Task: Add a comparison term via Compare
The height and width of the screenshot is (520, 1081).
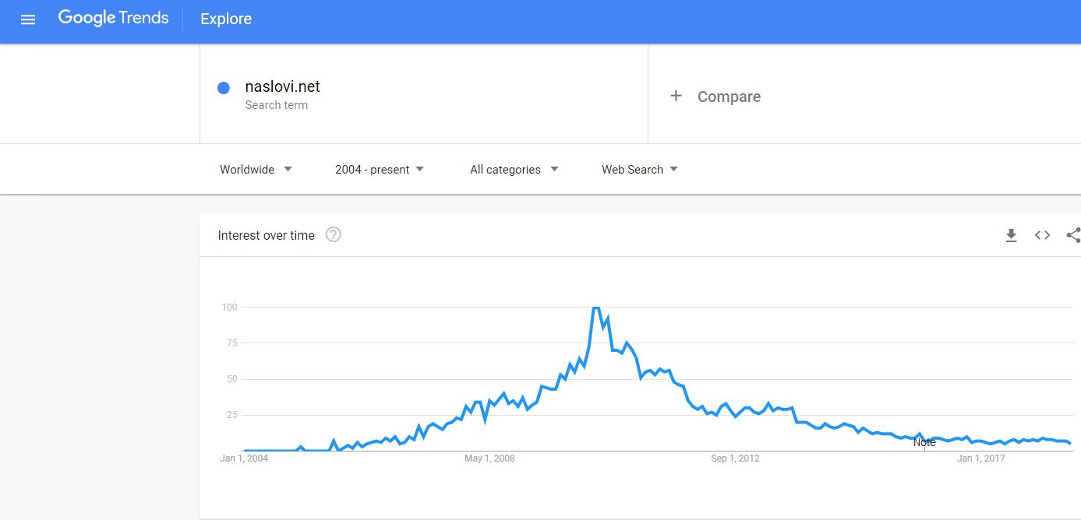Action: [x=729, y=97]
